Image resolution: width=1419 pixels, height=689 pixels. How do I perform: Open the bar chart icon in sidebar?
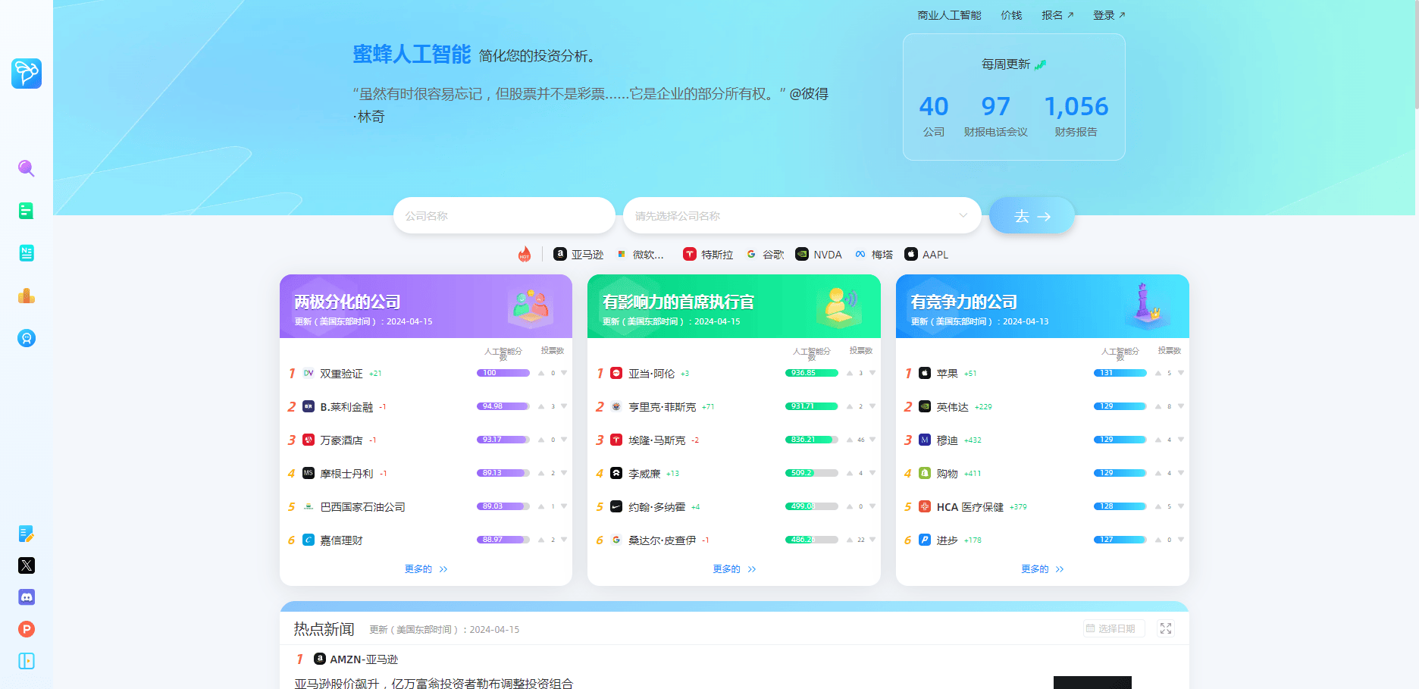(x=27, y=296)
